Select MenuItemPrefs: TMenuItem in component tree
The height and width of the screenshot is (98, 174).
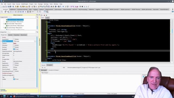(x=16, y=26)
